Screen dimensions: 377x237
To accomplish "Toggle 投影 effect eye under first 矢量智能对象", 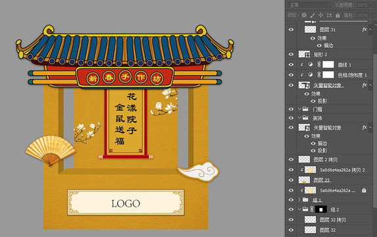I will click(313, 101).
